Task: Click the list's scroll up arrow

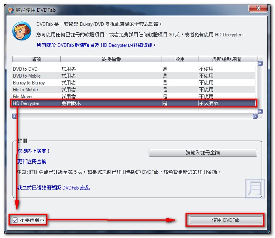Action: pos(260,63)
